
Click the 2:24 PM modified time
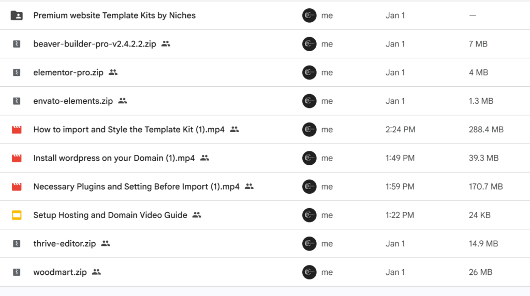(400, 130)
